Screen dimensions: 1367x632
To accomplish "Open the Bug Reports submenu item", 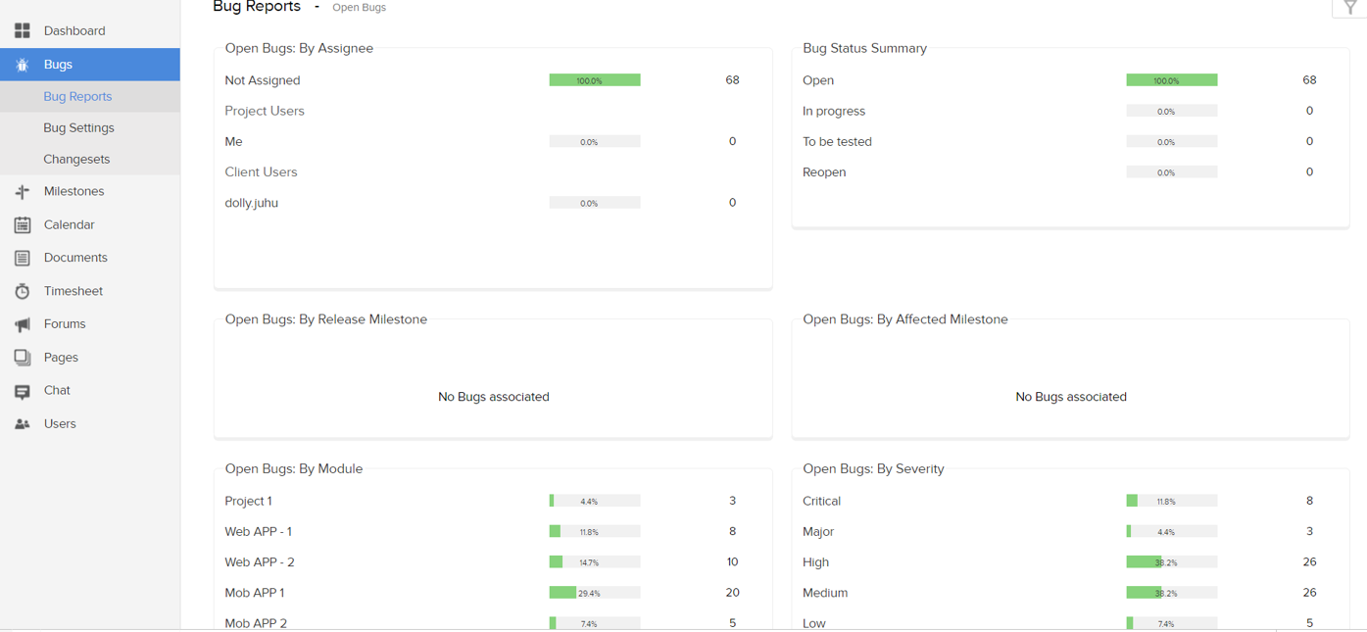I will pyautogui.click(x=77, y=96).
